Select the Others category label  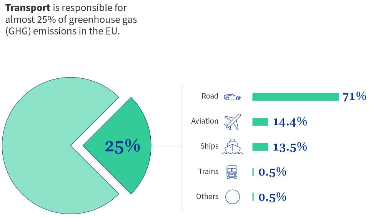pyautogui.click(x=207, y=196)
